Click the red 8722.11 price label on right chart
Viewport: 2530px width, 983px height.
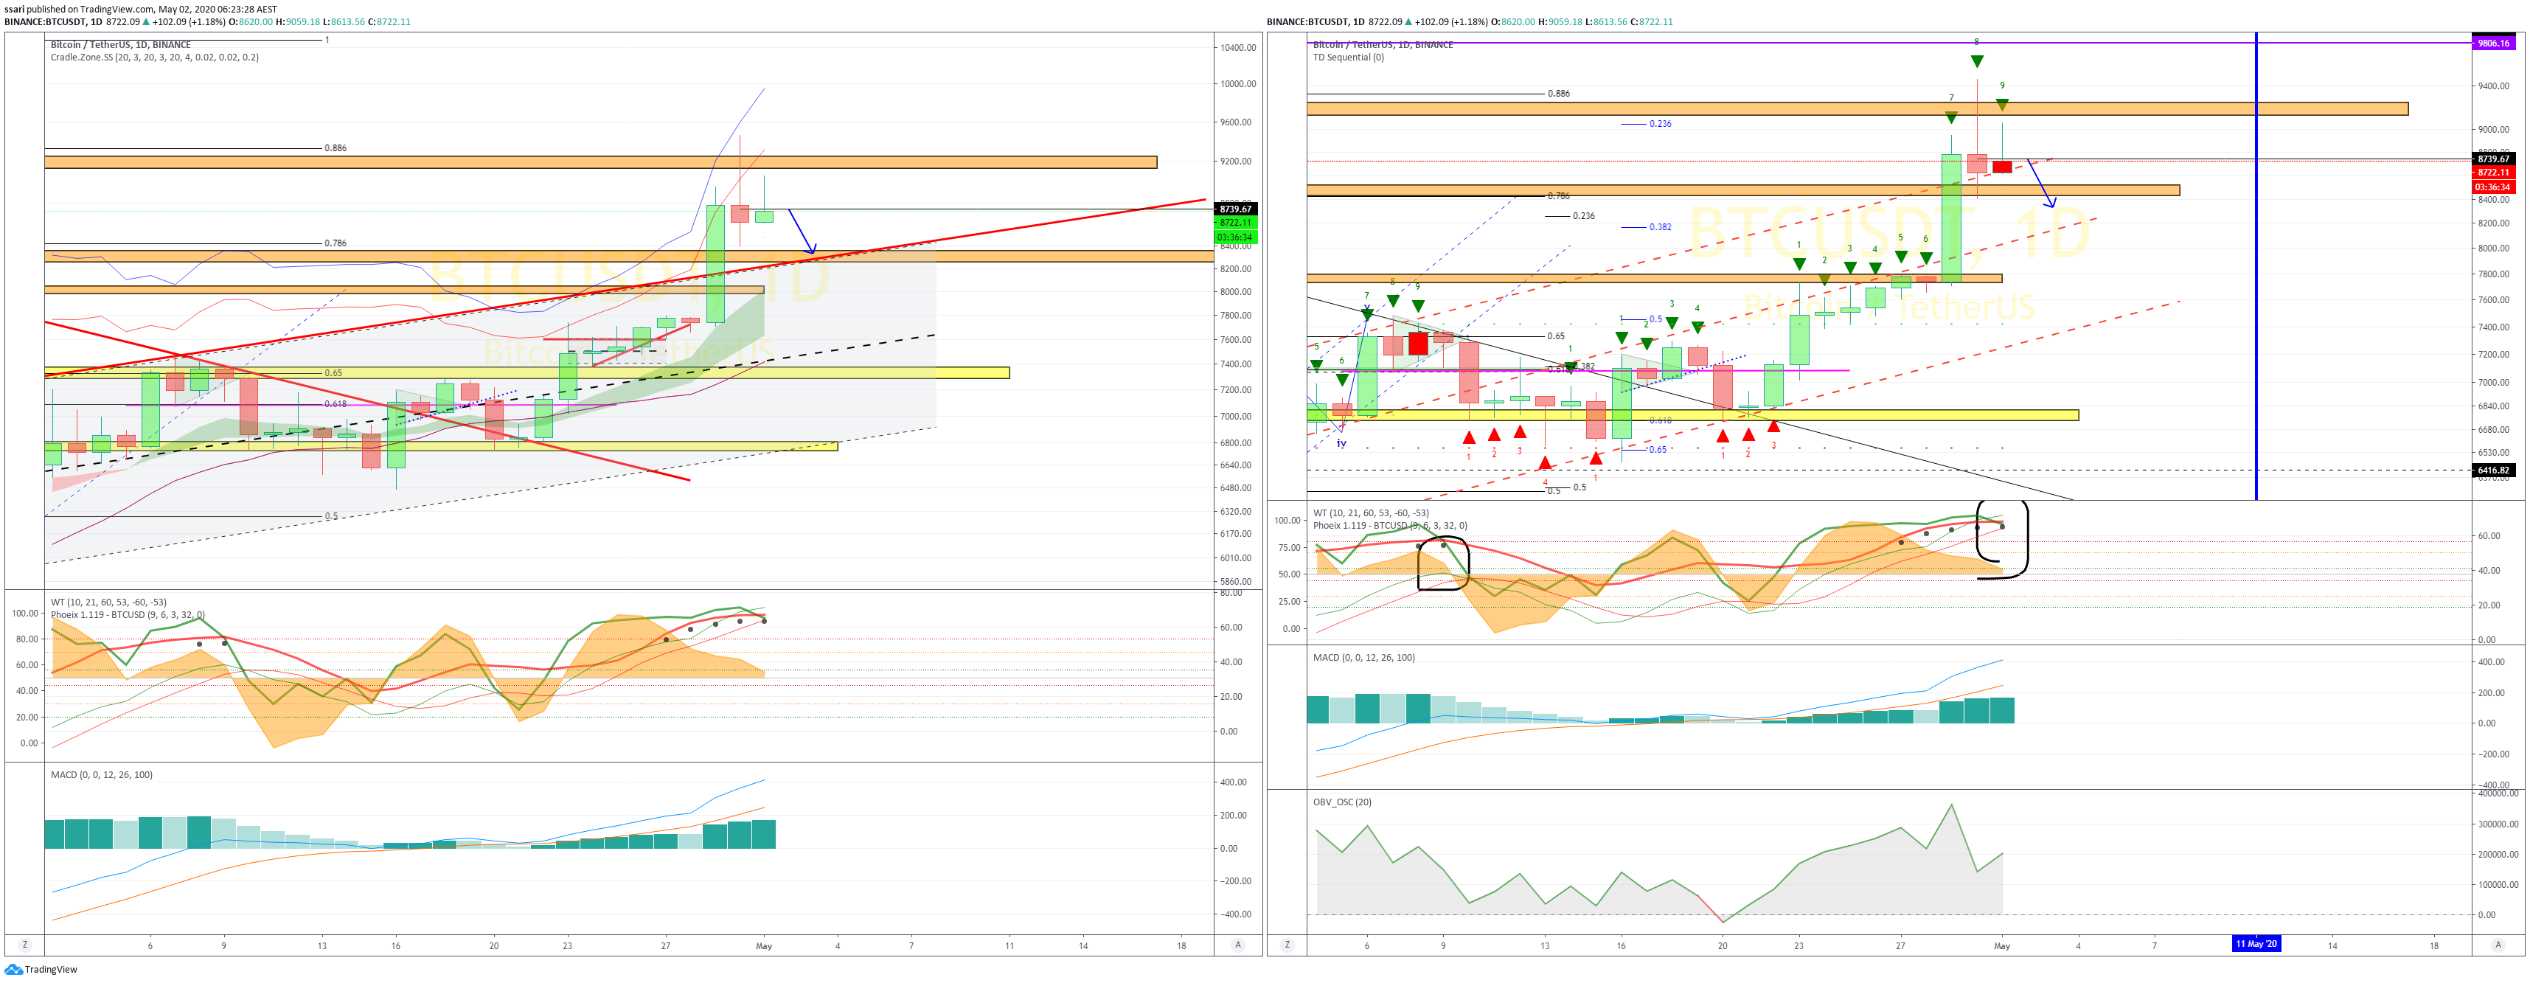click(x=2492, y=173)
